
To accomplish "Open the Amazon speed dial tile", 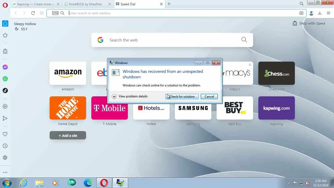I will tap(68, 73).
